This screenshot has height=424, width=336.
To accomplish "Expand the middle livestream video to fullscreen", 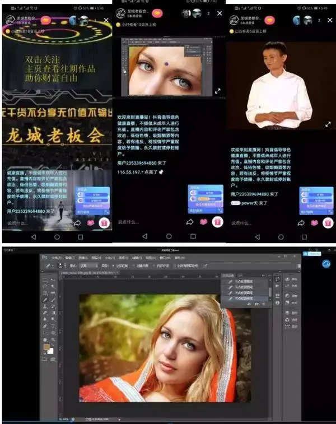I will click(218, 91).
